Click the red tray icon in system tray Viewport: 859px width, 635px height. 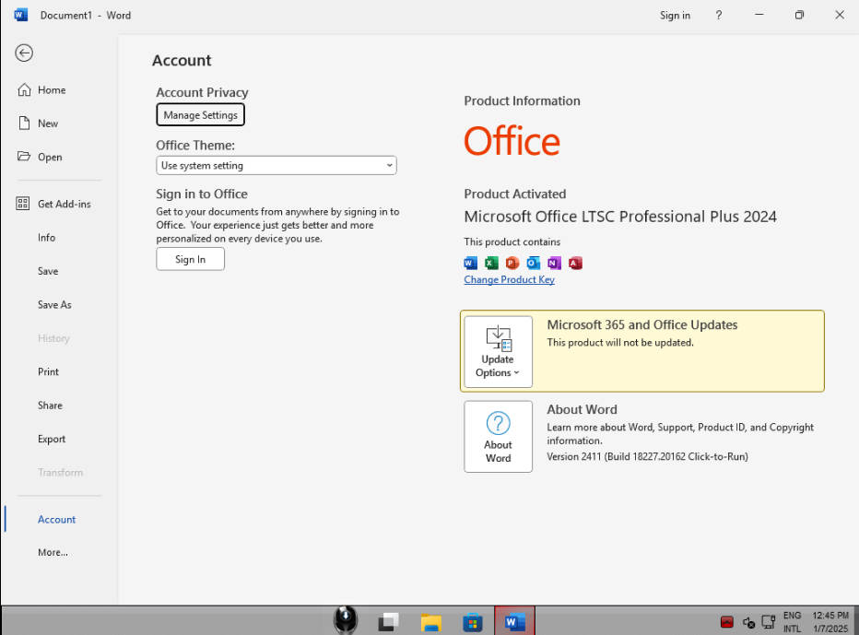click(727, 622)
